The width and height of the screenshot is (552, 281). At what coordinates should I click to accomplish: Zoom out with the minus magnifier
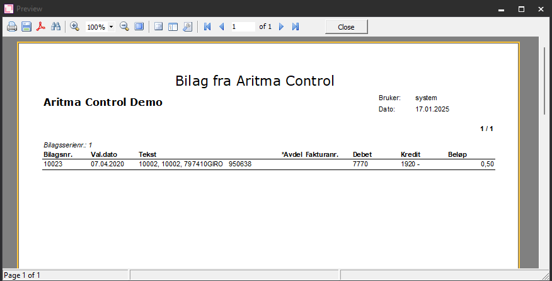pos(124,27)
